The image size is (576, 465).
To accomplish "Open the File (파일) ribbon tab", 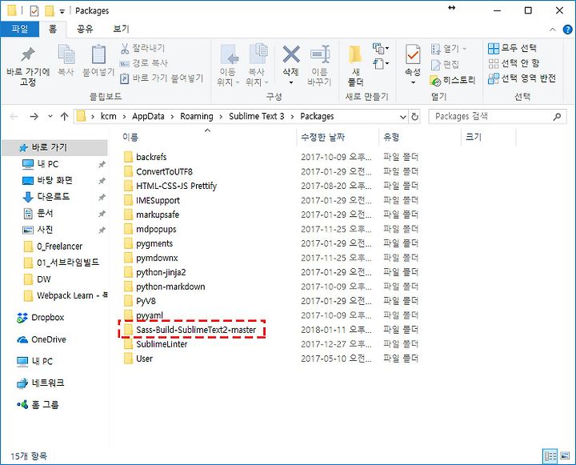I will point(19,29).
